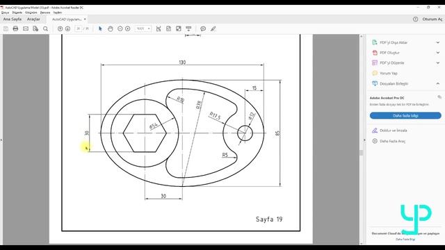The width and height of the screenshot is (445, 250).
Task: Click the full screen mode icon
Action: (179, 28)
